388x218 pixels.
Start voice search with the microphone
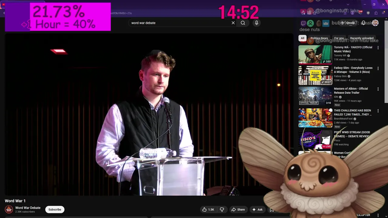pos(256,23)
